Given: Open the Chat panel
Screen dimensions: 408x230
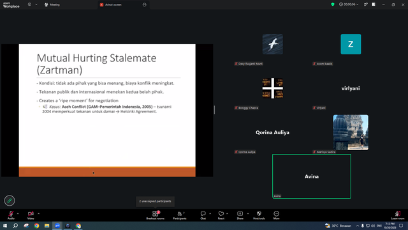Looking at the screenshot, I should point(203,215).
